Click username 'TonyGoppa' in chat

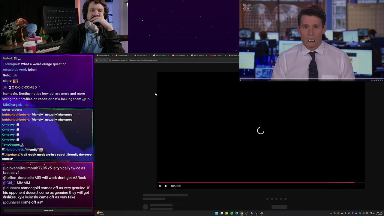click(x=11, y=145)
